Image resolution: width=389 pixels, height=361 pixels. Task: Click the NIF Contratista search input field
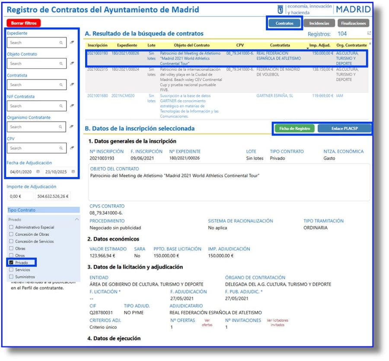tap(37, 106)
